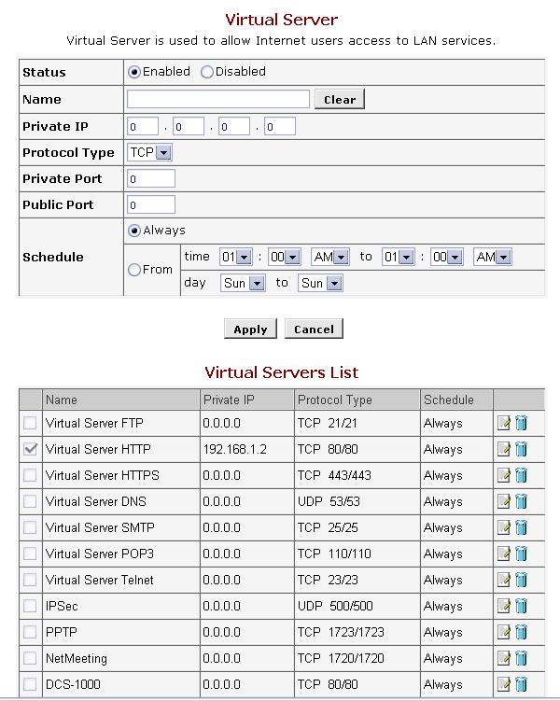Click the Cancel button
Image resolution: width=560 pixels, height=701 pixels.
pyautogui.click(x=314, y=329)
